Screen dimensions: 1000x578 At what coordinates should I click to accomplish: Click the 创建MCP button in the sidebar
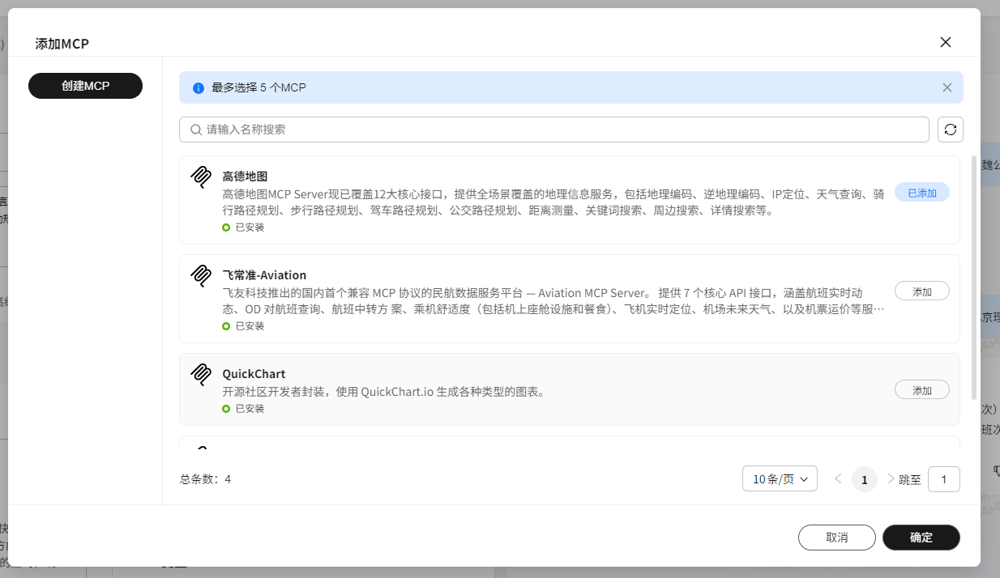pyautogui.click(x=85, y=85)
